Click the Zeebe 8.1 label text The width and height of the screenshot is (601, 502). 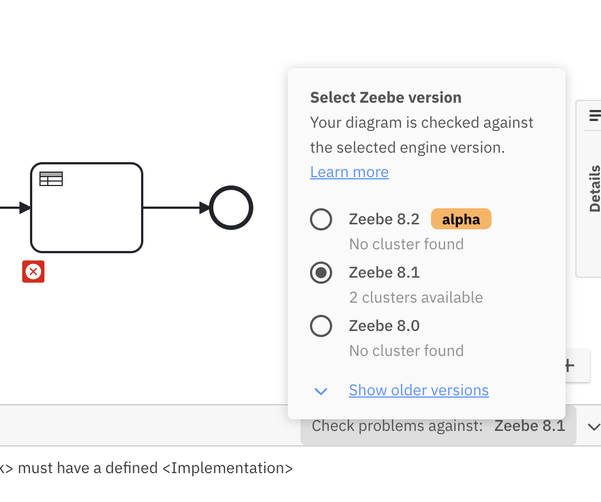(x=384, y=273)
